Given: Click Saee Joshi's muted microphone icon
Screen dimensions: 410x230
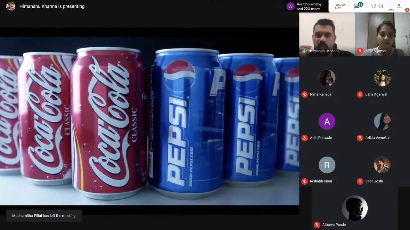Looking at the screenshot, I should point(360,181).
